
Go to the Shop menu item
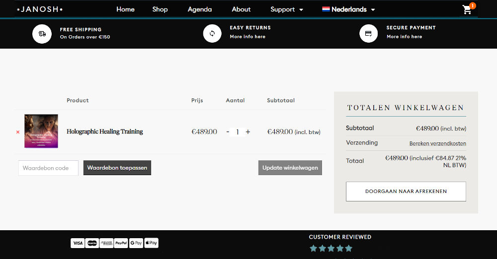tap(160, 9)
